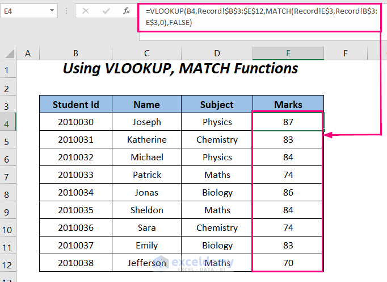Select row 12 header
387x282 pixels.
(x=7, y=263)
